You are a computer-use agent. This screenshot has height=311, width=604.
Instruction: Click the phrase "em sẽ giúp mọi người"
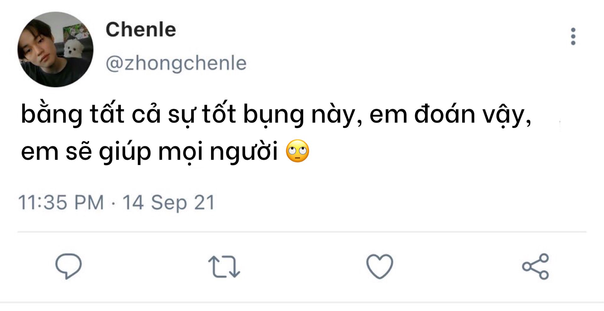point(149,151)
